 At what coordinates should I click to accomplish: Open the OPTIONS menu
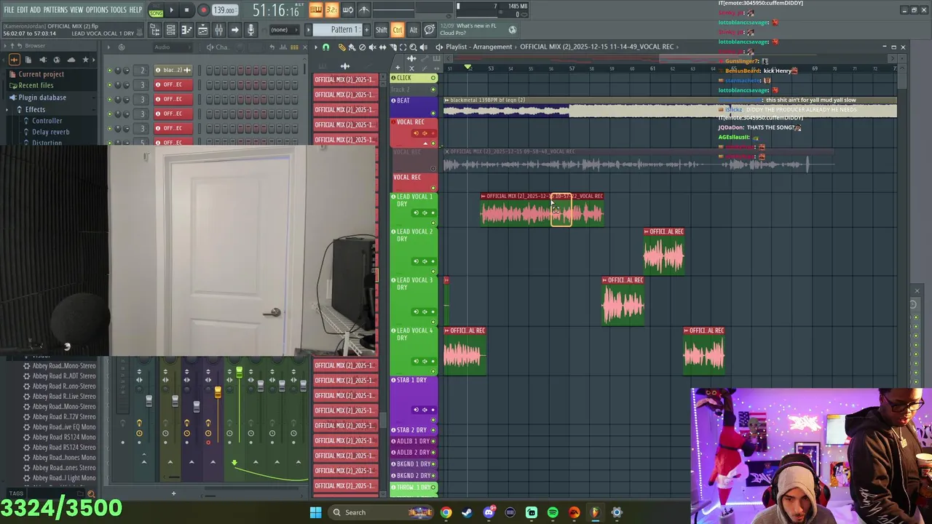pos(97,9)
